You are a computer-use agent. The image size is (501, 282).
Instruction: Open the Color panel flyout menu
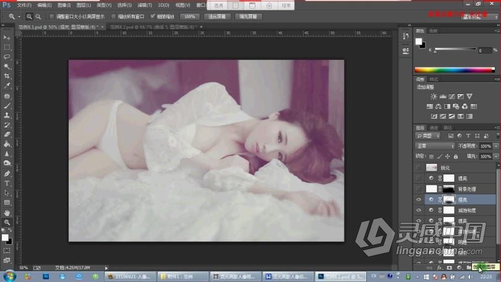point(497,31)
